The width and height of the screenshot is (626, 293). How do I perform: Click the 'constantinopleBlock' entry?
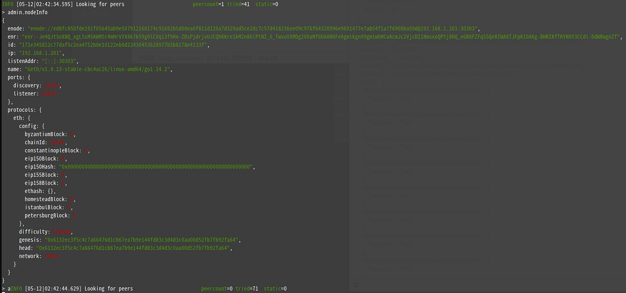click(x=57, y=151)
